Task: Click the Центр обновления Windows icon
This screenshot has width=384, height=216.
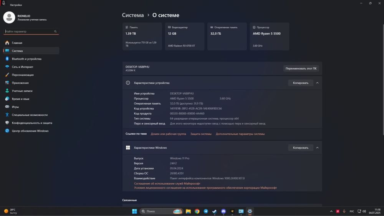Action: 7,131
